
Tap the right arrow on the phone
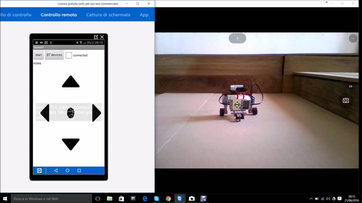[x=96, y=113]
